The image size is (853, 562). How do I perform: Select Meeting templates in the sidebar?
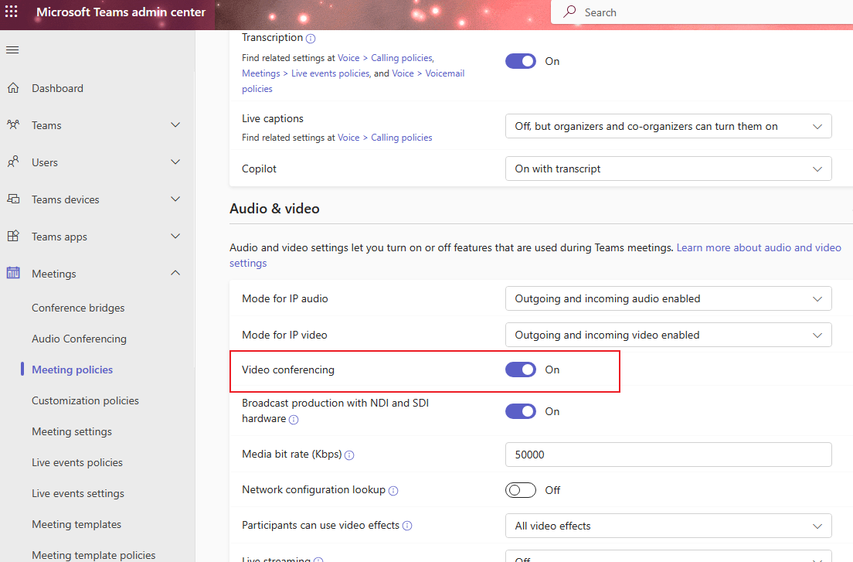76,524
